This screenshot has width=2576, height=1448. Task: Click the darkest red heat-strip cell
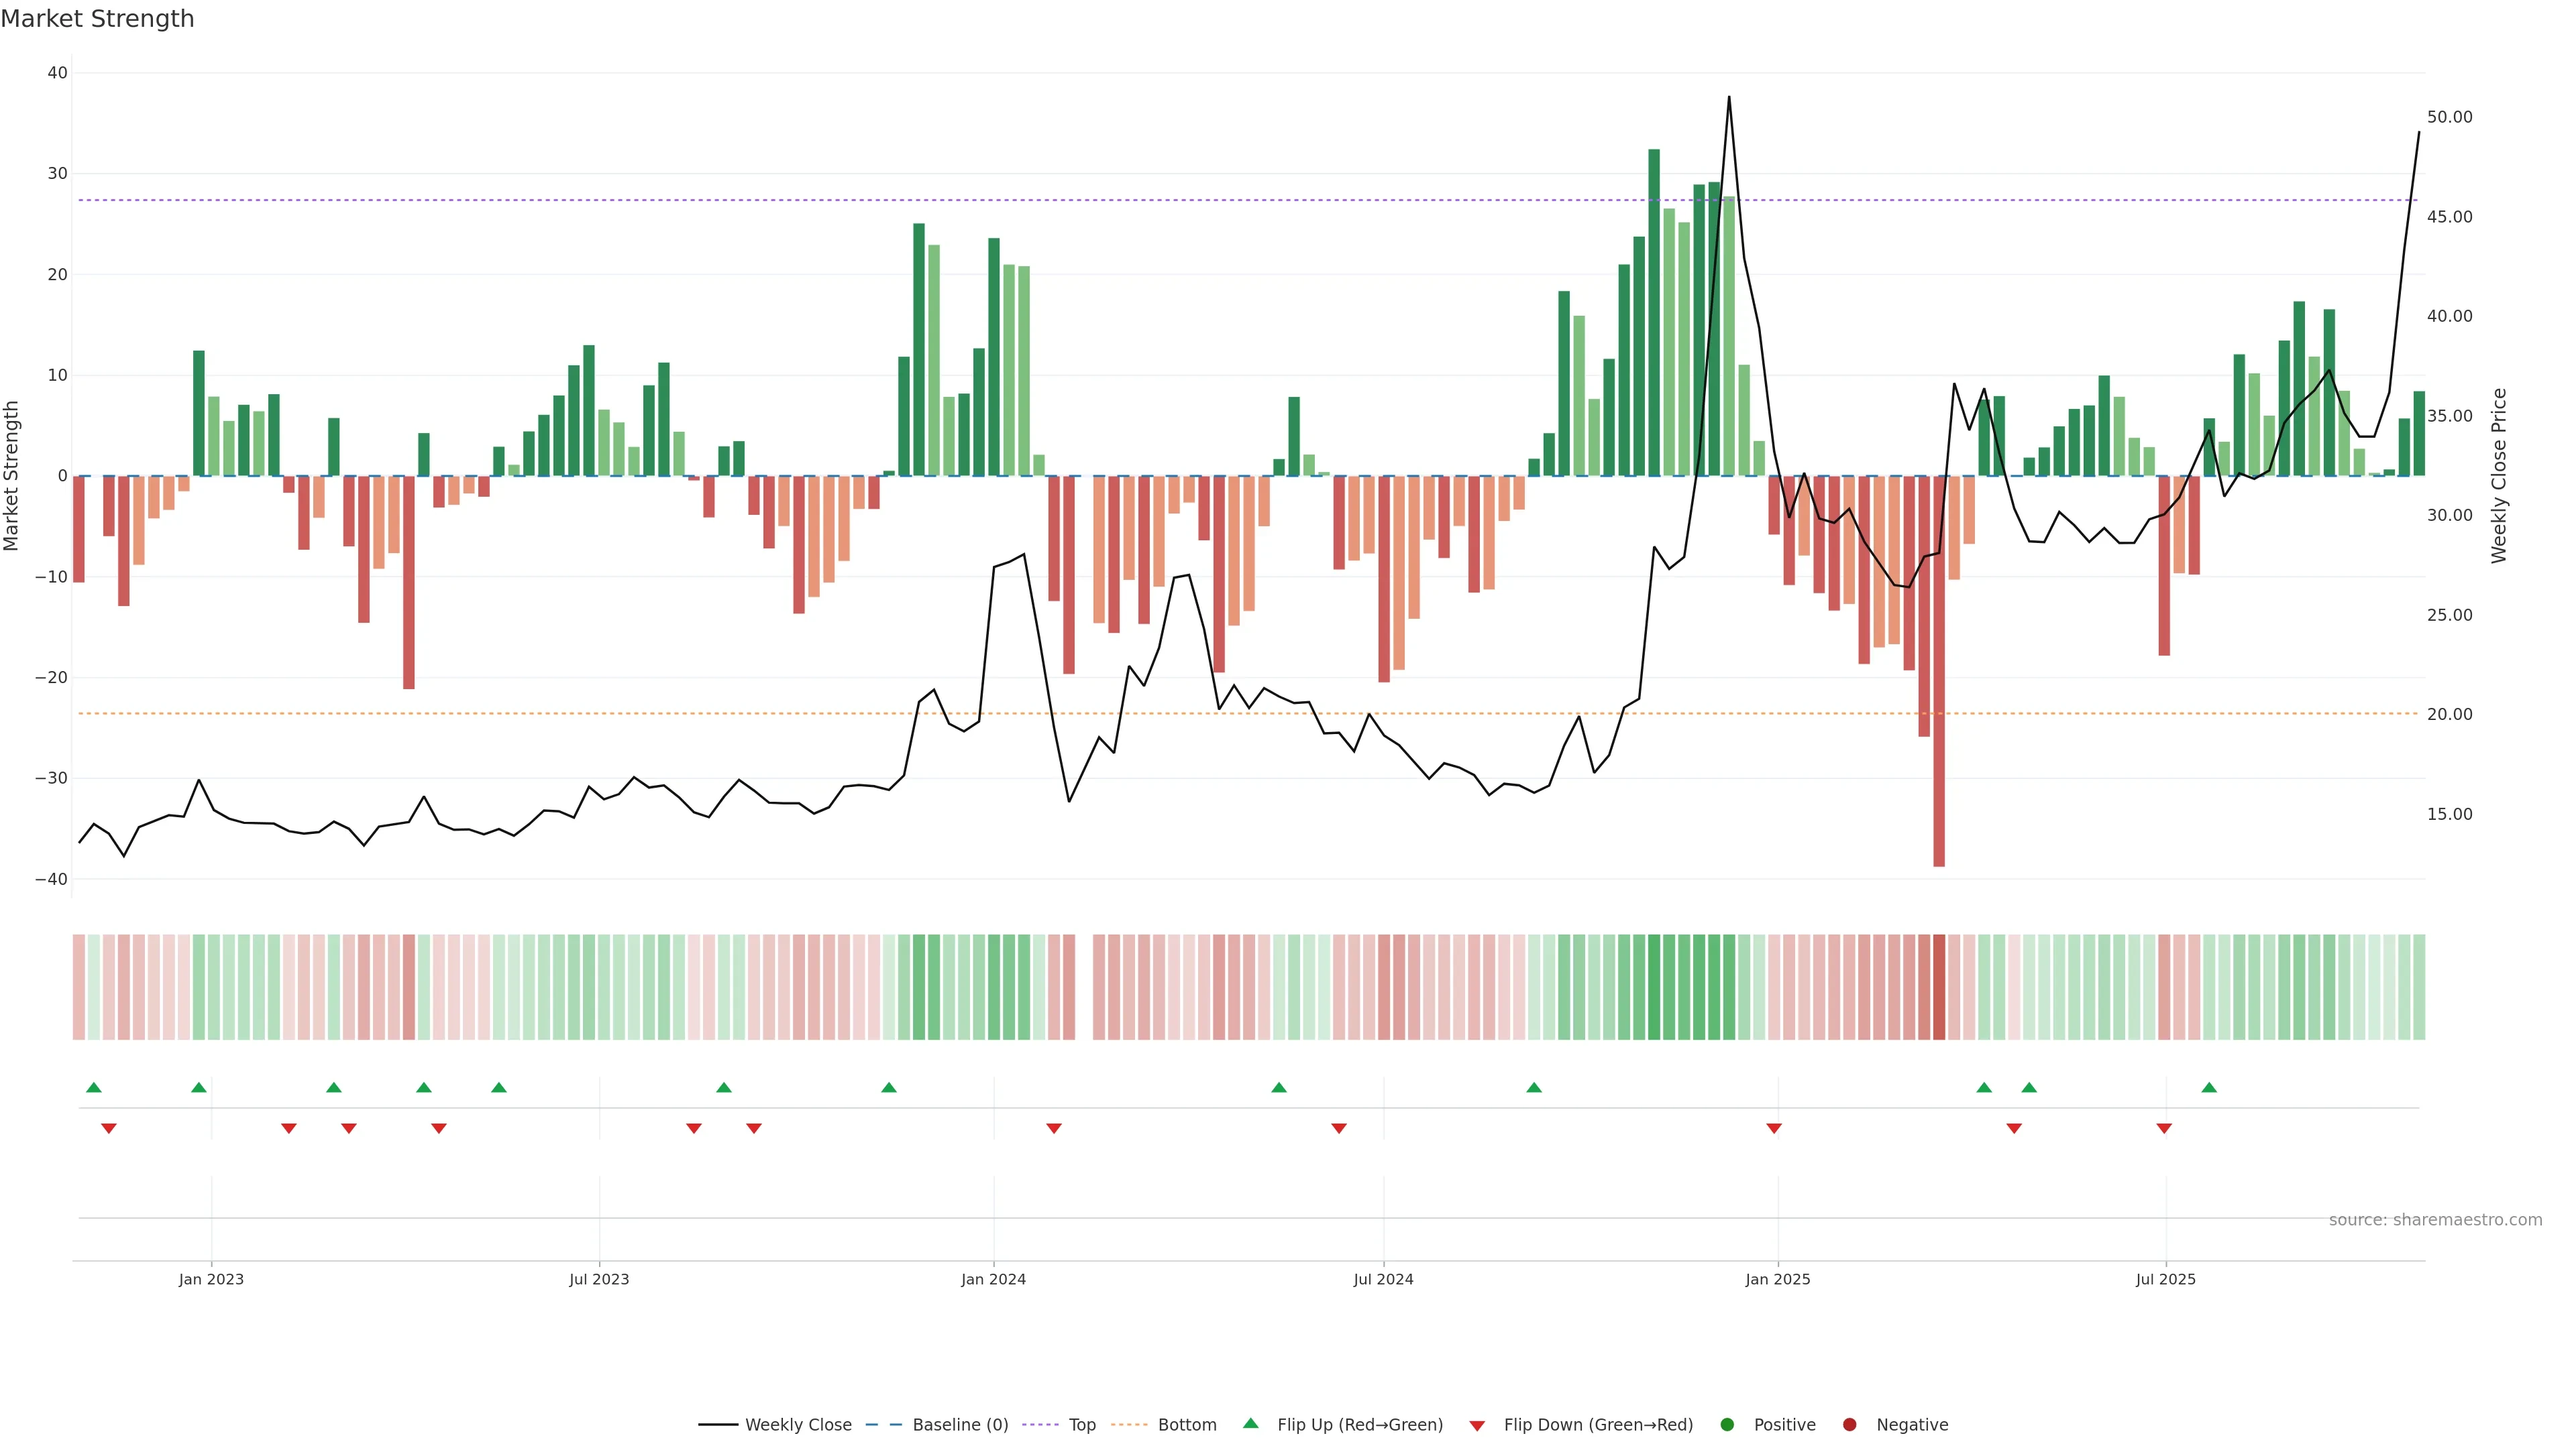point(1939,986)
